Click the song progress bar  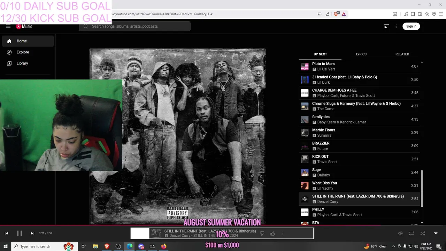point(223,225)
